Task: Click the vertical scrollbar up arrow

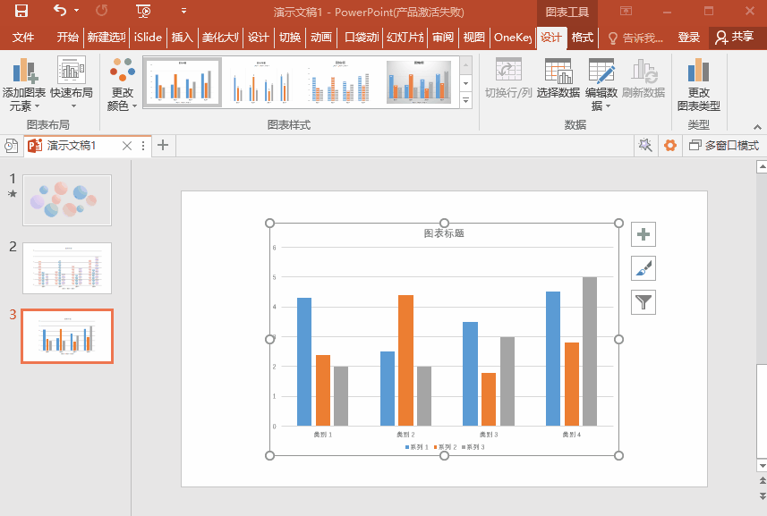Action: coord(762,167)
